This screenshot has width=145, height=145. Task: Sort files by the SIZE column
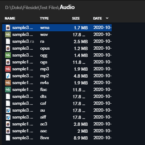76,18
